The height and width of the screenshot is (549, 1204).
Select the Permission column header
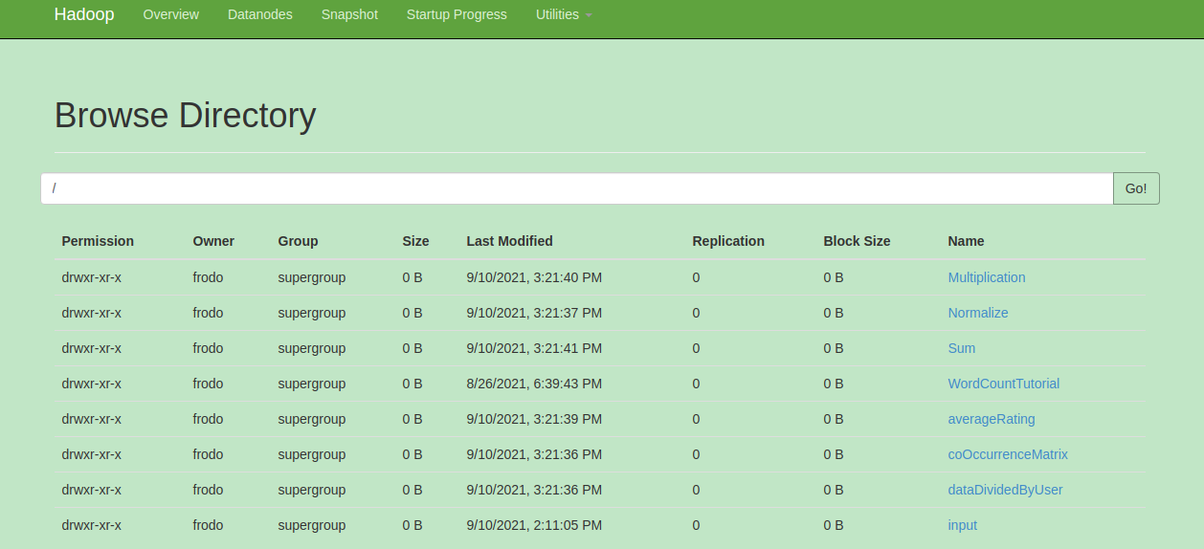pyautogui.click(x=98, y=241)
